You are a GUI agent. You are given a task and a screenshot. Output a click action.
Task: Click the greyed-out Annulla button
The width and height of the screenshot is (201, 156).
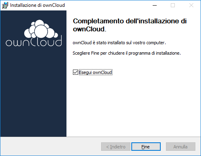(180, 147)
